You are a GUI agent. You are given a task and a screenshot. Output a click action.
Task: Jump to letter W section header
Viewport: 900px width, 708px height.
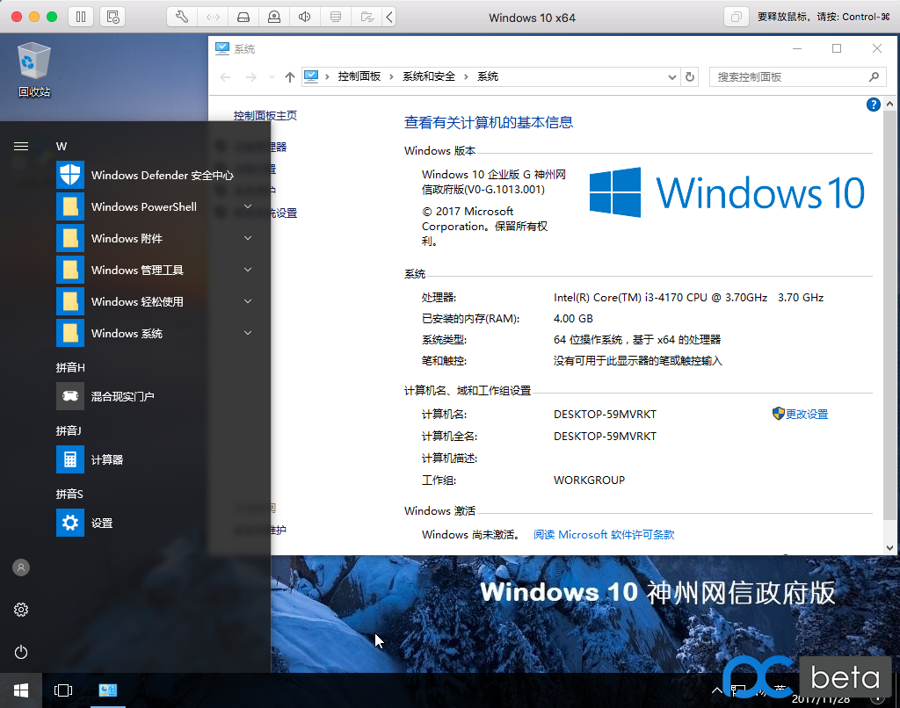point(62,147)
